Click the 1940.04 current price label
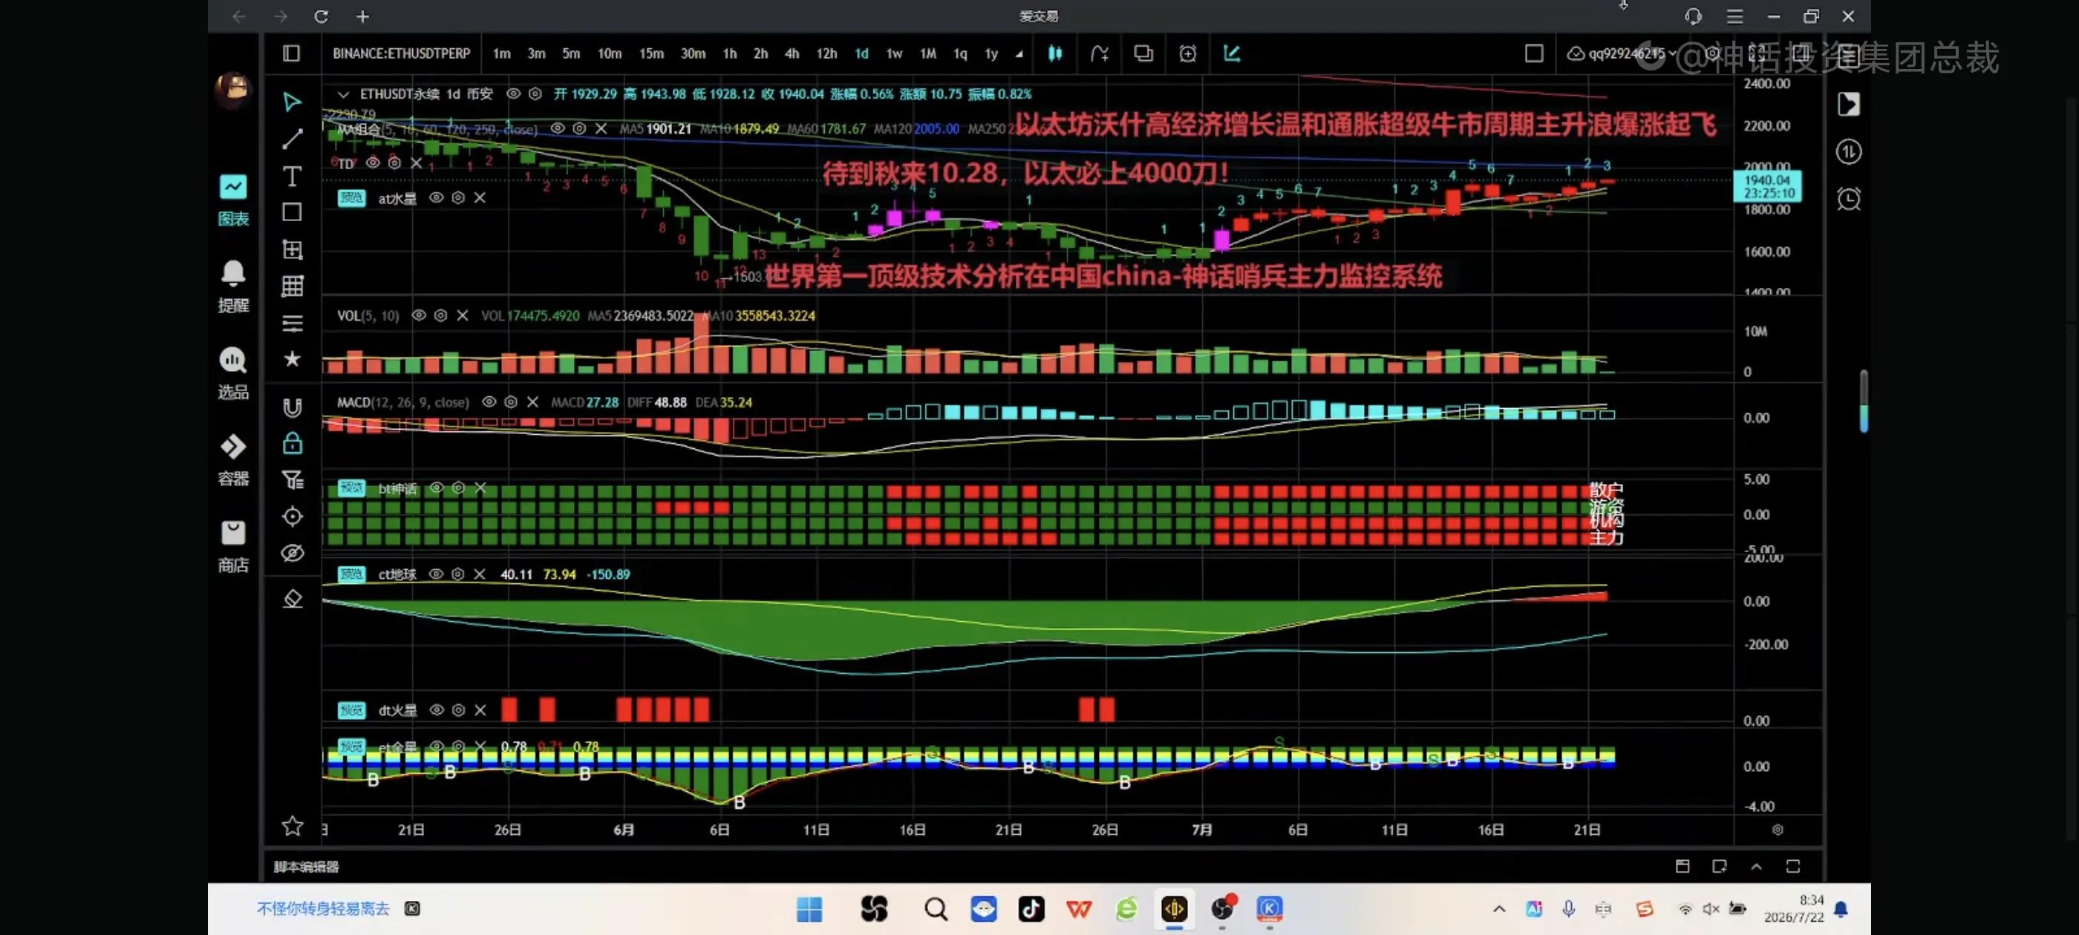The image size is (2079, 935). (1767, 186)
